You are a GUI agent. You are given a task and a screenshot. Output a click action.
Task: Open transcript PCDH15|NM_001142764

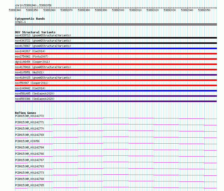coord(29,147)
